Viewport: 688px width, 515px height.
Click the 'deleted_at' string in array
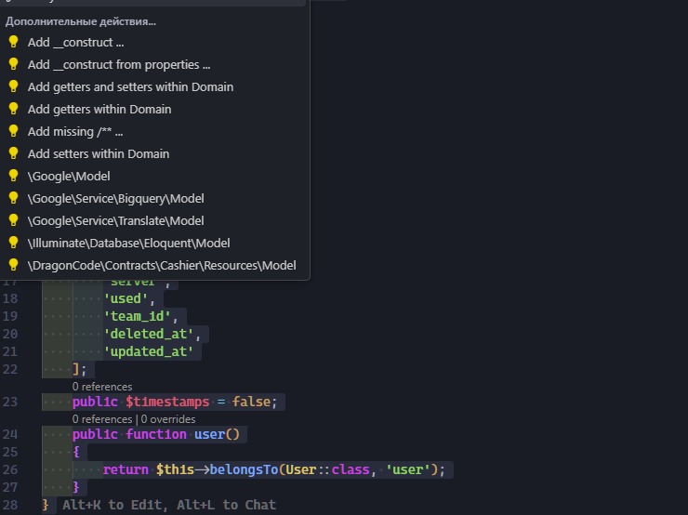pyautogui.click(x=152, y=334)
